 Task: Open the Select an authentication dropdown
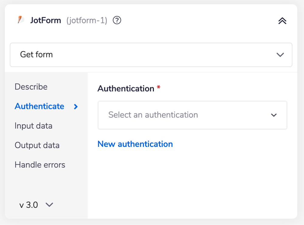coord(192,115)
